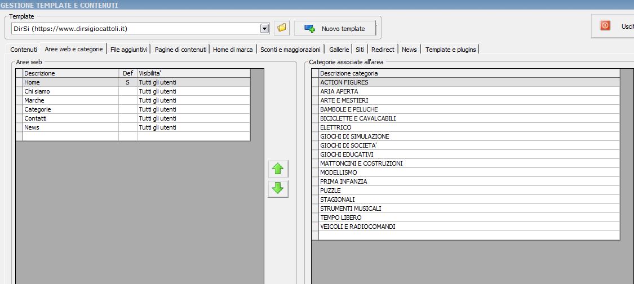The image size is (634, 284).
Task: Click the Visibilita' column header
Action: [194, 73]
